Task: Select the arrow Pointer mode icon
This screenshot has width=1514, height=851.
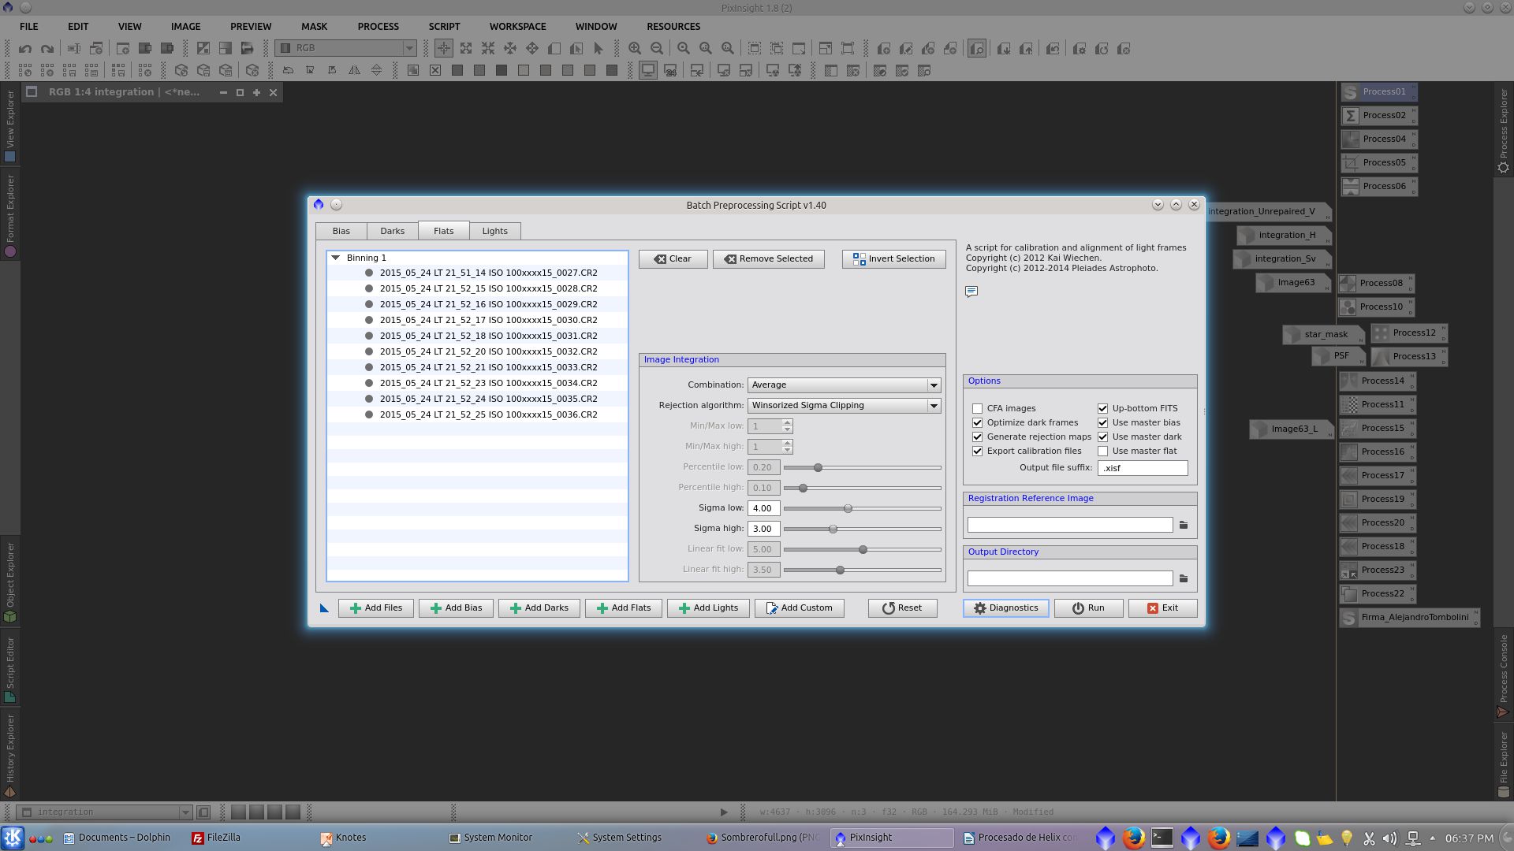Action: pos(599,49)
